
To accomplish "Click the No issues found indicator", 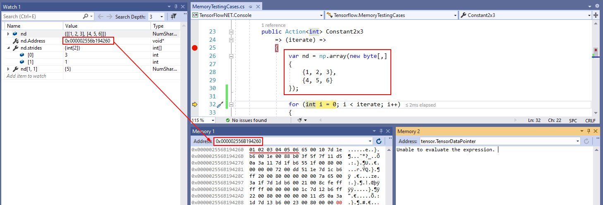I will pyautogui.click(x=246, y=120).
